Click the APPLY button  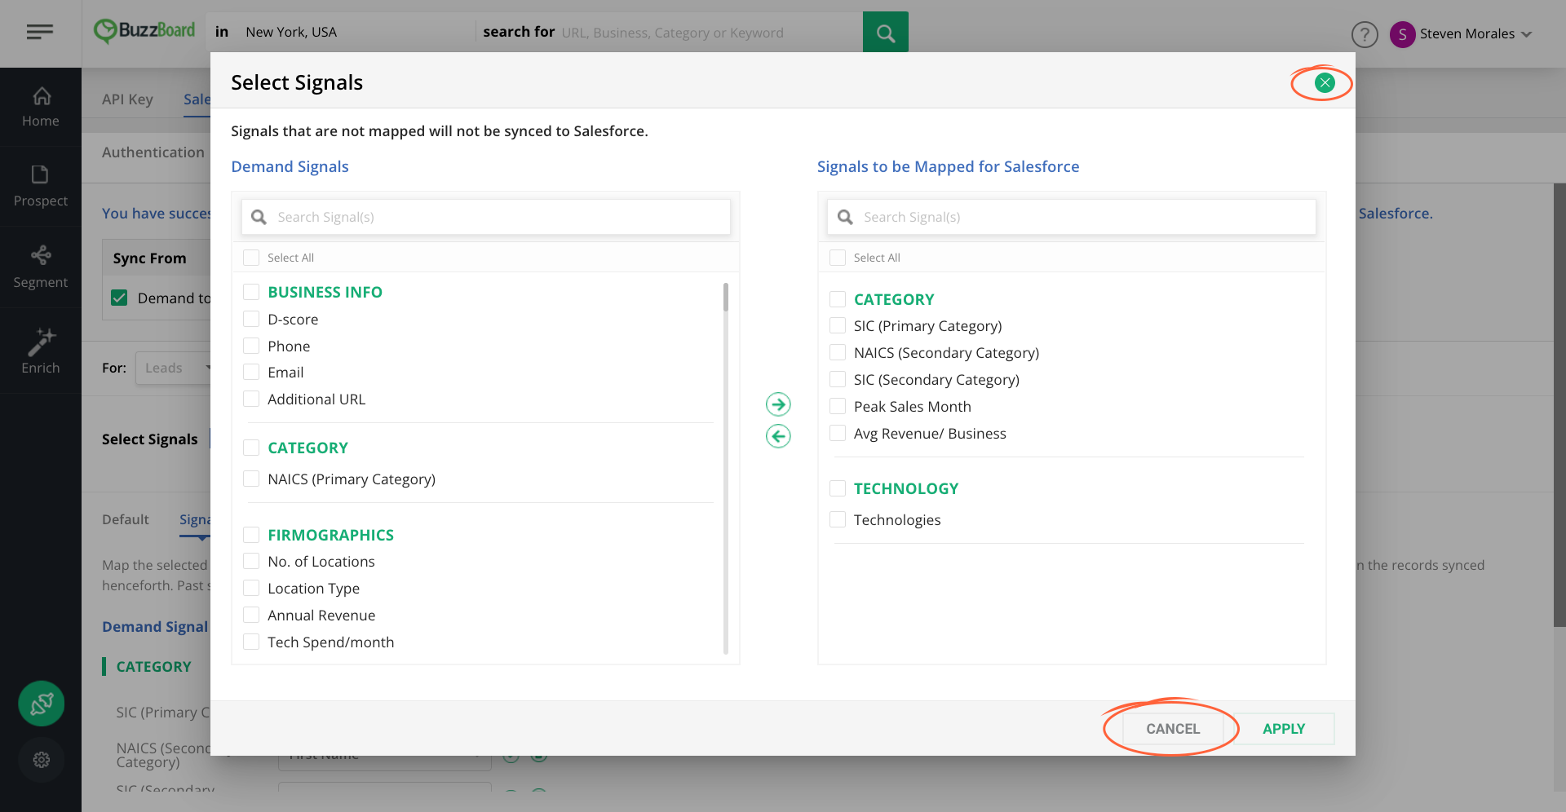pyautogui.click(x=1284, y=729)
